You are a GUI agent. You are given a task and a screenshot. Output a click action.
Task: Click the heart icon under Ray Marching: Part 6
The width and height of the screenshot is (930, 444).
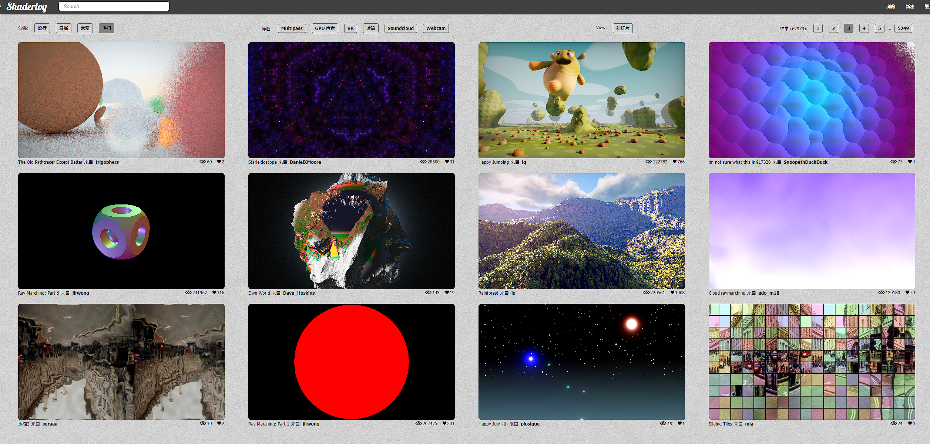pos(214,293)
